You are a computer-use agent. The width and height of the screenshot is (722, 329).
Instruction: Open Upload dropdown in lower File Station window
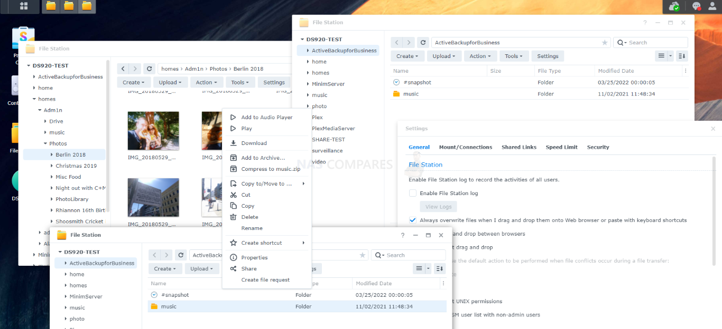coord(202,268)
